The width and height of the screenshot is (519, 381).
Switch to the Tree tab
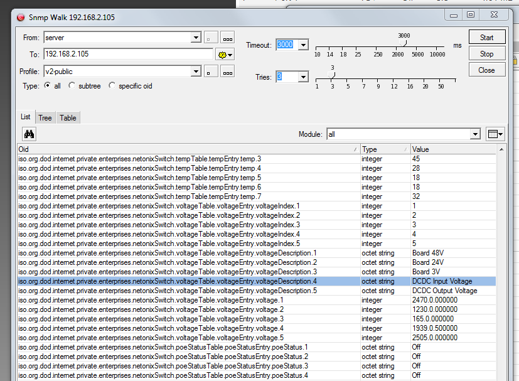click(45, 117)
